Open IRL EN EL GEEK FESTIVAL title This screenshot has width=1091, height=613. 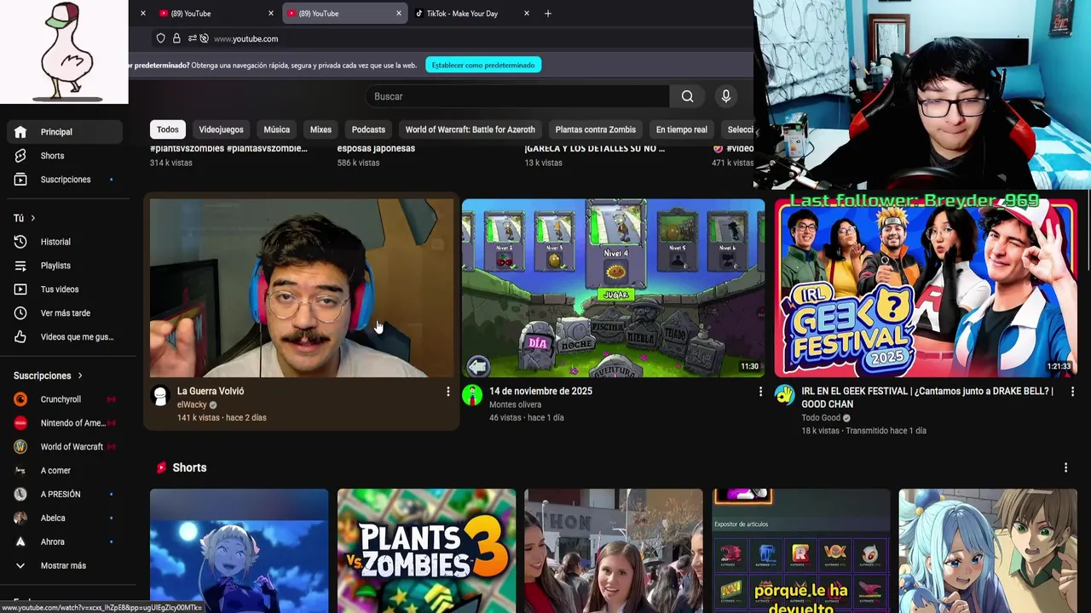tap(927, 398)
